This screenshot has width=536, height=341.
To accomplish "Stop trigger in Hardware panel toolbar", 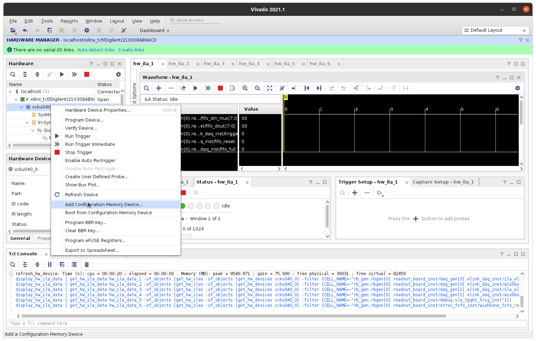I will [87, 74].
